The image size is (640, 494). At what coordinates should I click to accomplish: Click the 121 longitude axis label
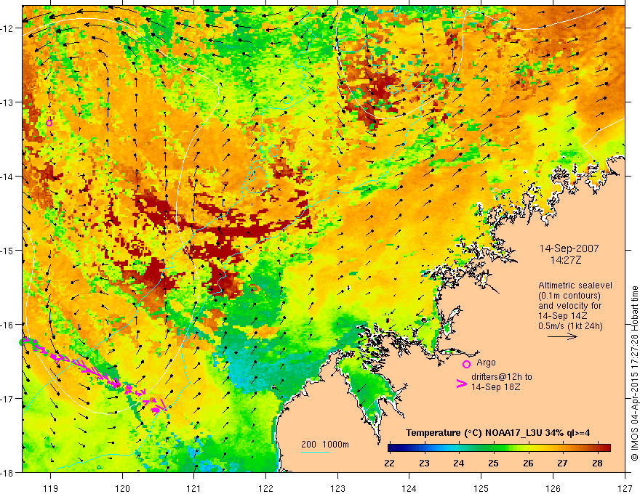pos(194,488)
